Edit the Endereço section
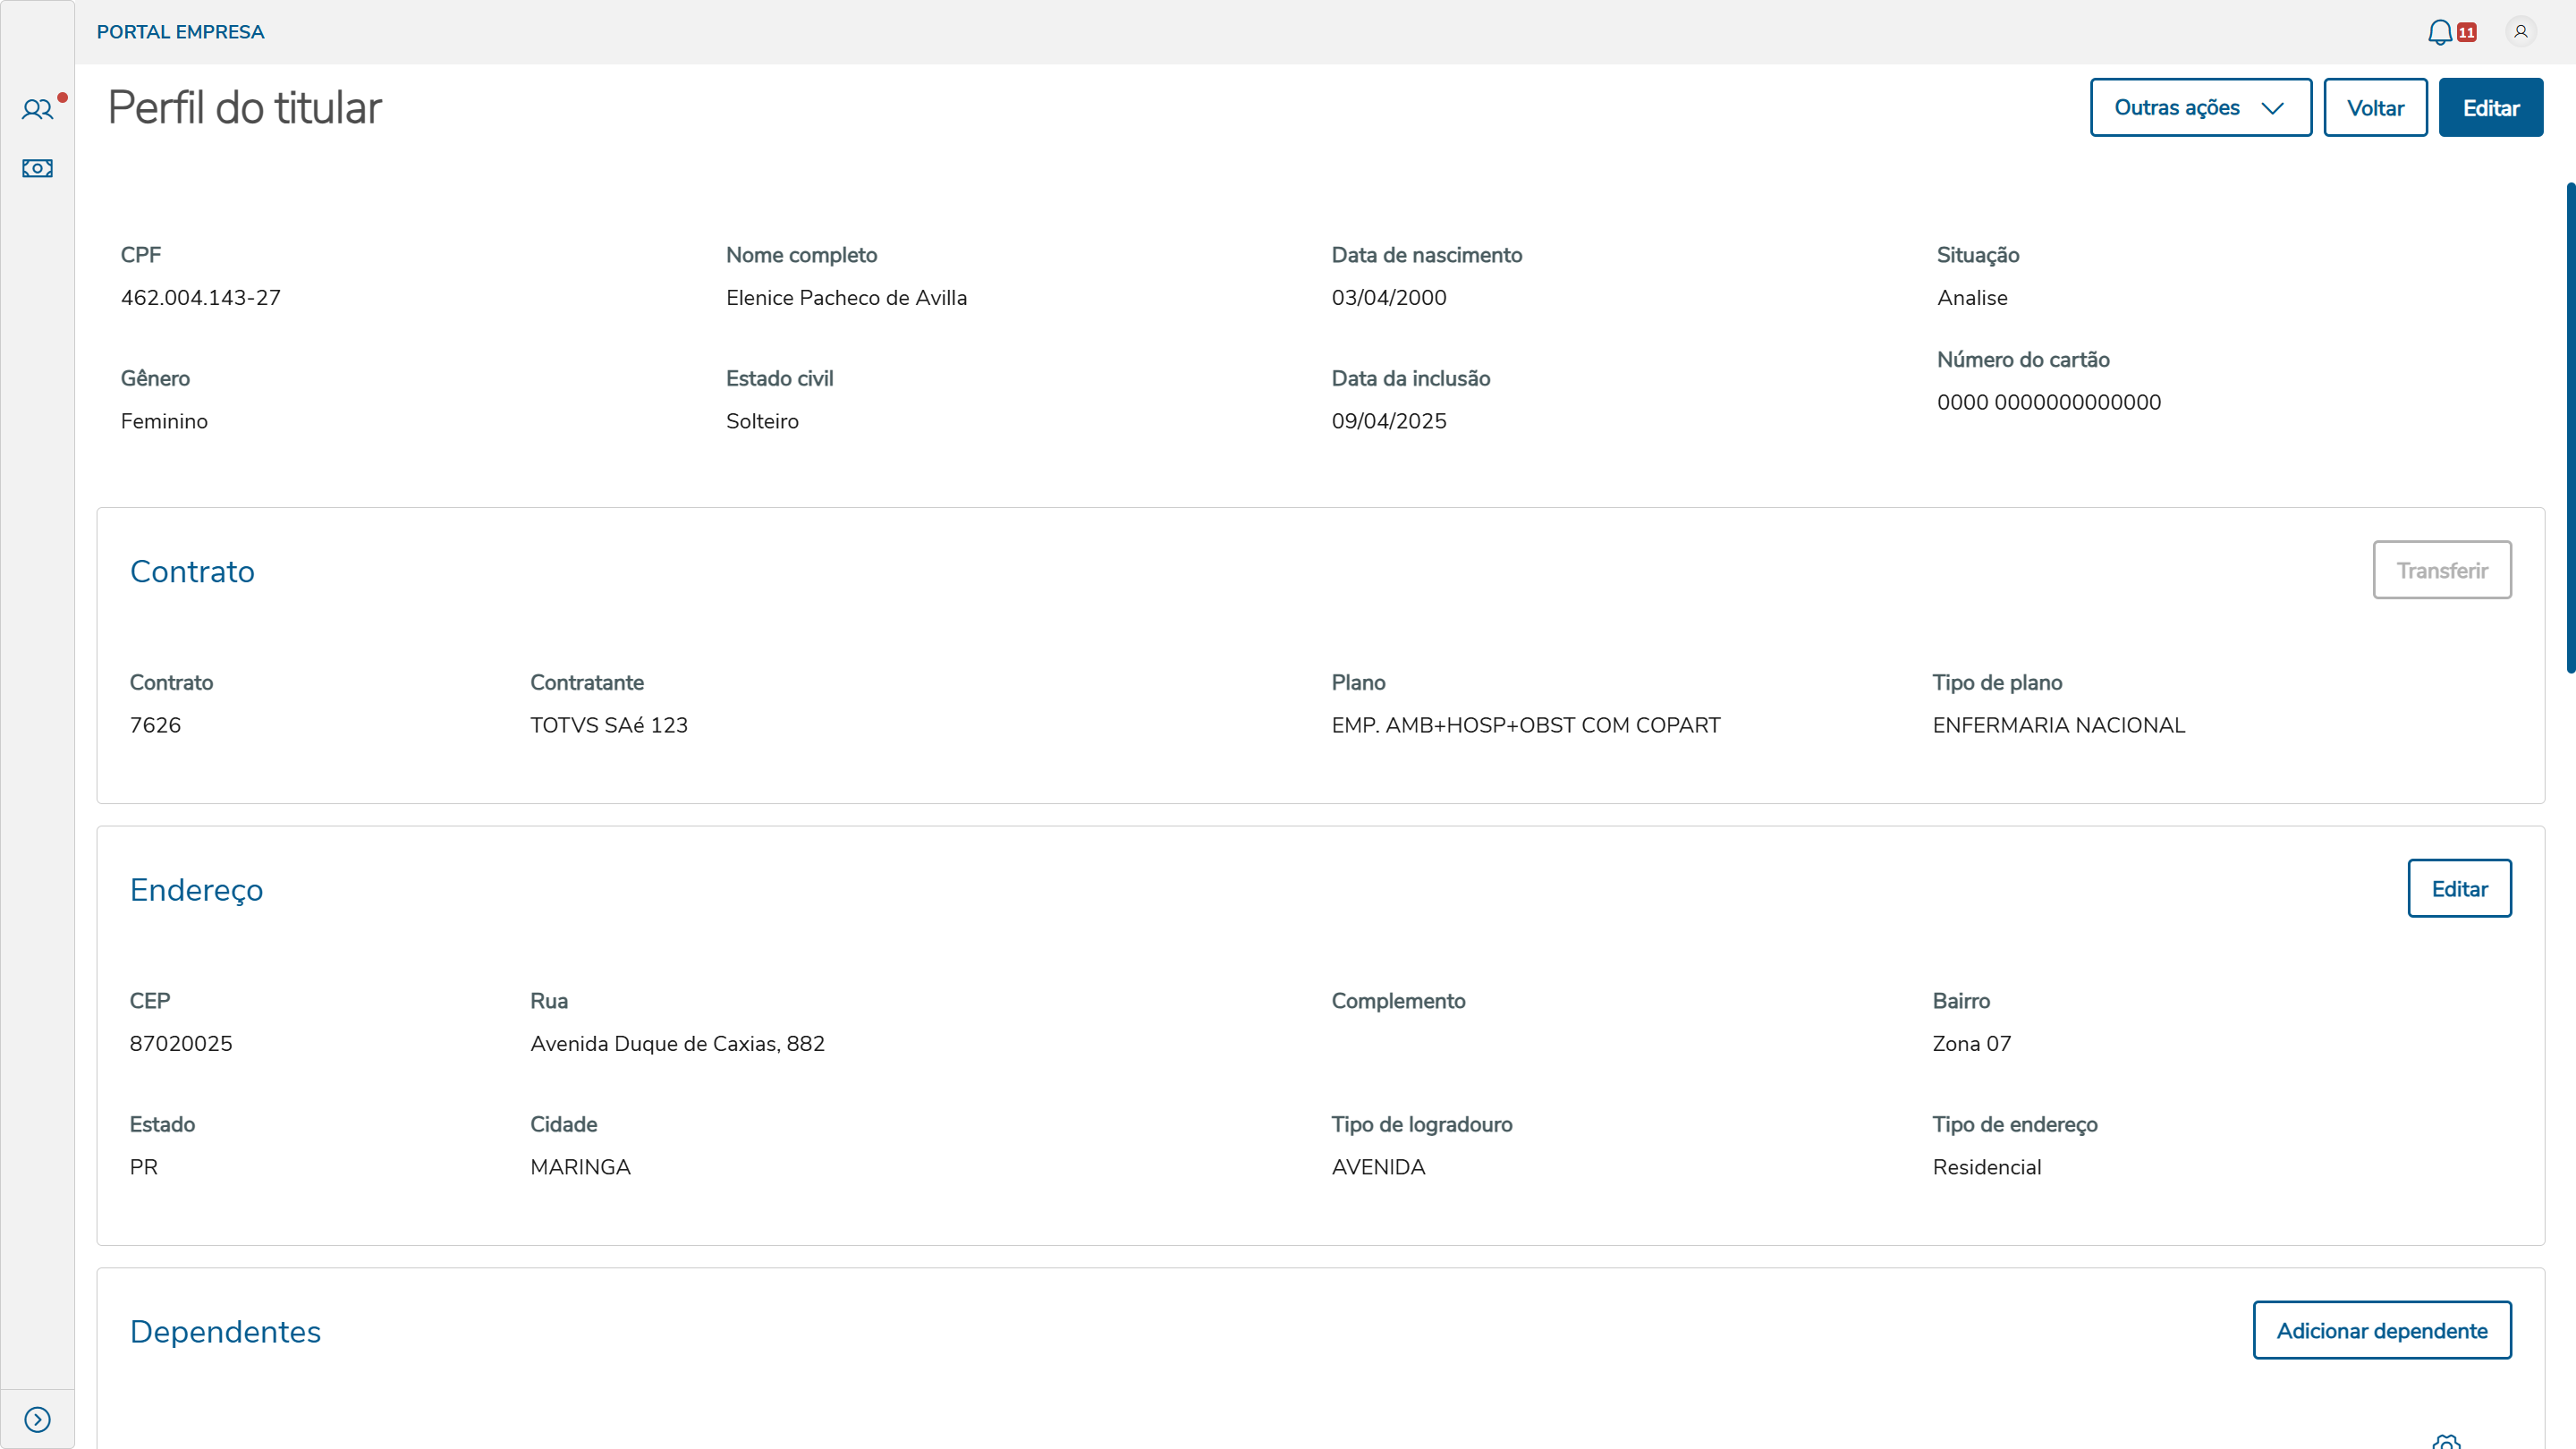 point(2458,888)
